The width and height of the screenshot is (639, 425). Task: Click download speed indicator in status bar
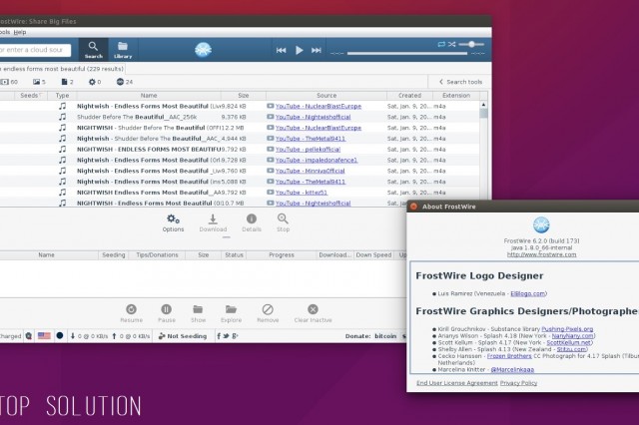(x=89, y=336)
